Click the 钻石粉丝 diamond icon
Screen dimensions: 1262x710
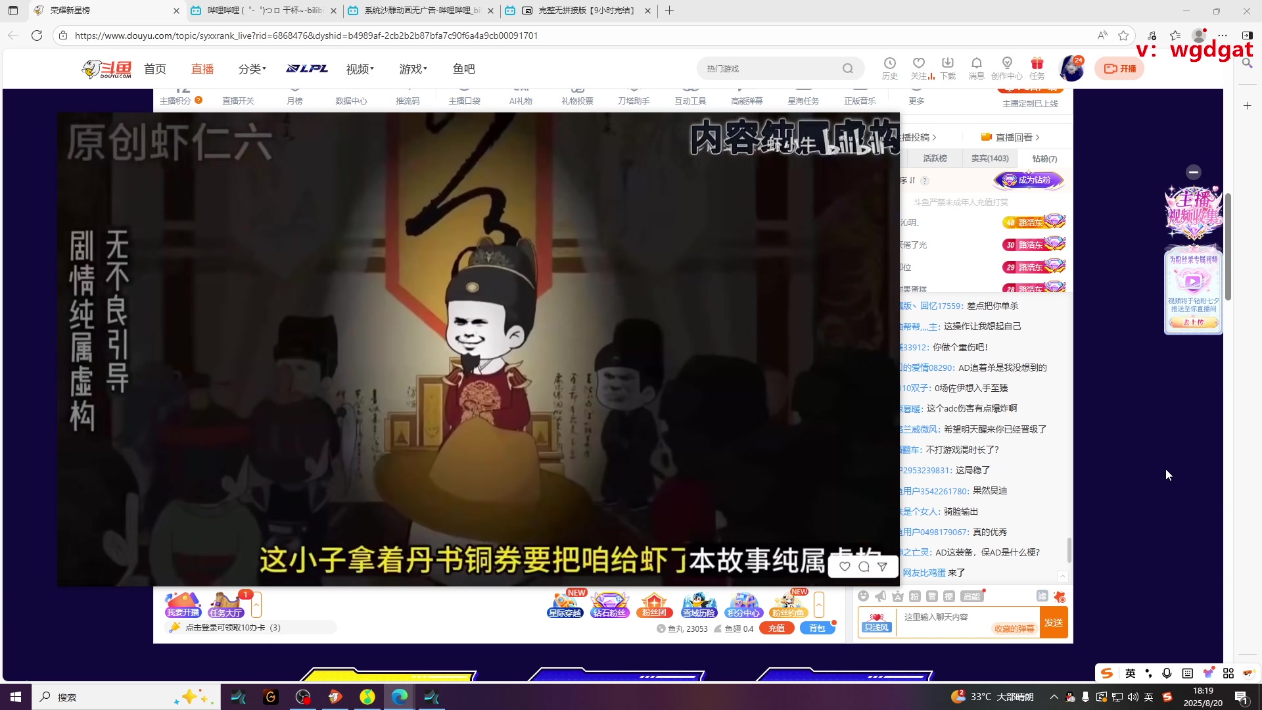coord(609,604)
